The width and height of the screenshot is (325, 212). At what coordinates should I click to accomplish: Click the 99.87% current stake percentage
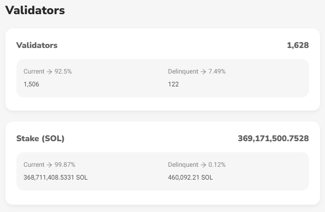point(65,164)
